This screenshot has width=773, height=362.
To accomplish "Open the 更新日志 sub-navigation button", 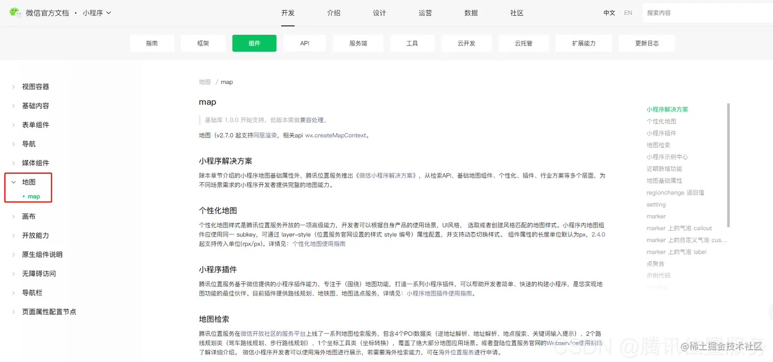I will click(647, 43).
